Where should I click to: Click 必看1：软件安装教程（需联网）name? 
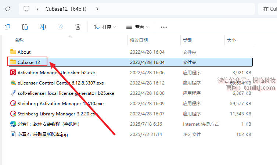coord(48,124)
